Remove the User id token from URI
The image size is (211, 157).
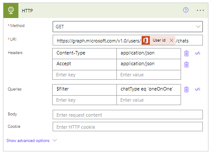tap(172, 40)
